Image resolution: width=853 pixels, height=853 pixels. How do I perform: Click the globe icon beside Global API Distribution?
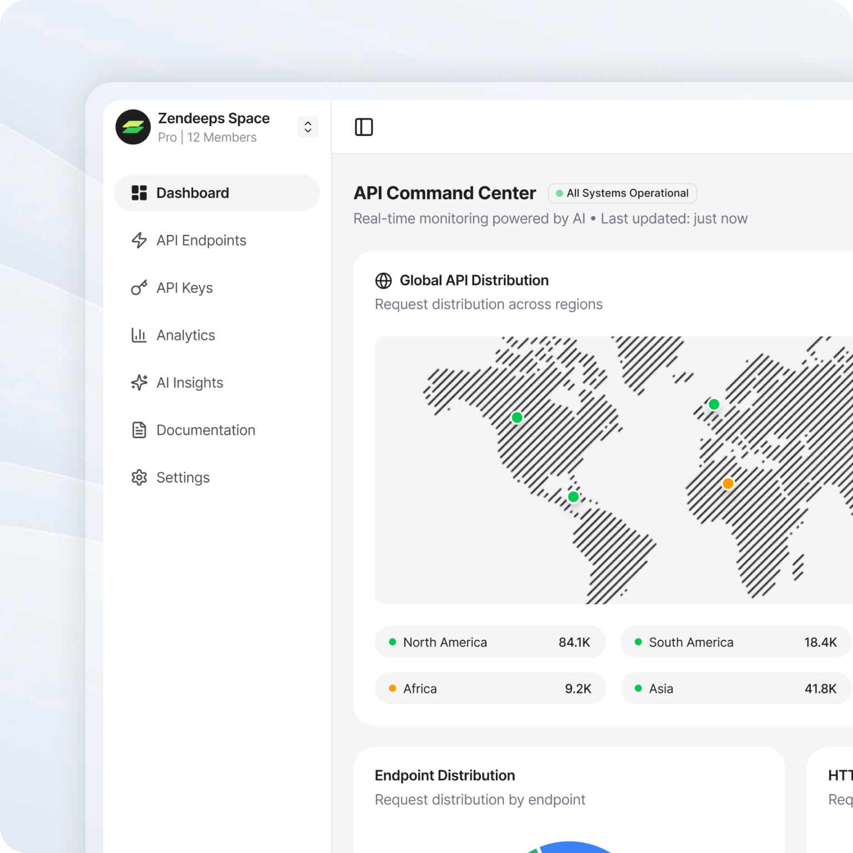(x=383, y=280)
